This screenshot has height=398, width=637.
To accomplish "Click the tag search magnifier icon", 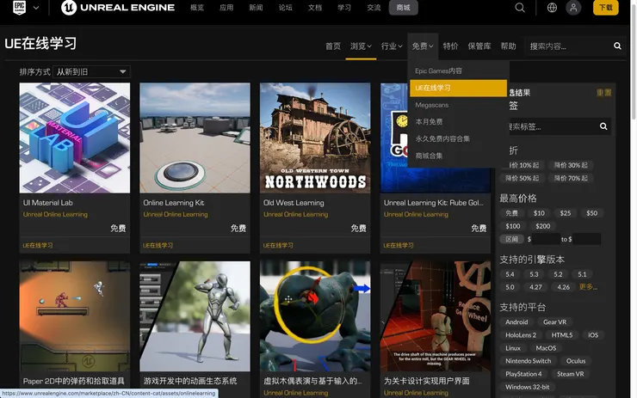I will [x=603, y=126].
